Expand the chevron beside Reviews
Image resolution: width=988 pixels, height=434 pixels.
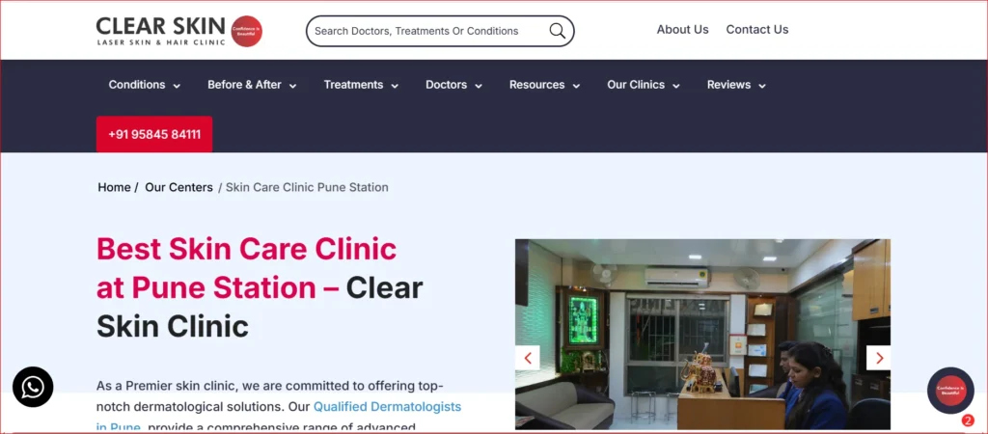[762, 86]
